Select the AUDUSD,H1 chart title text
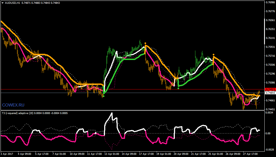 coord(12,3)
